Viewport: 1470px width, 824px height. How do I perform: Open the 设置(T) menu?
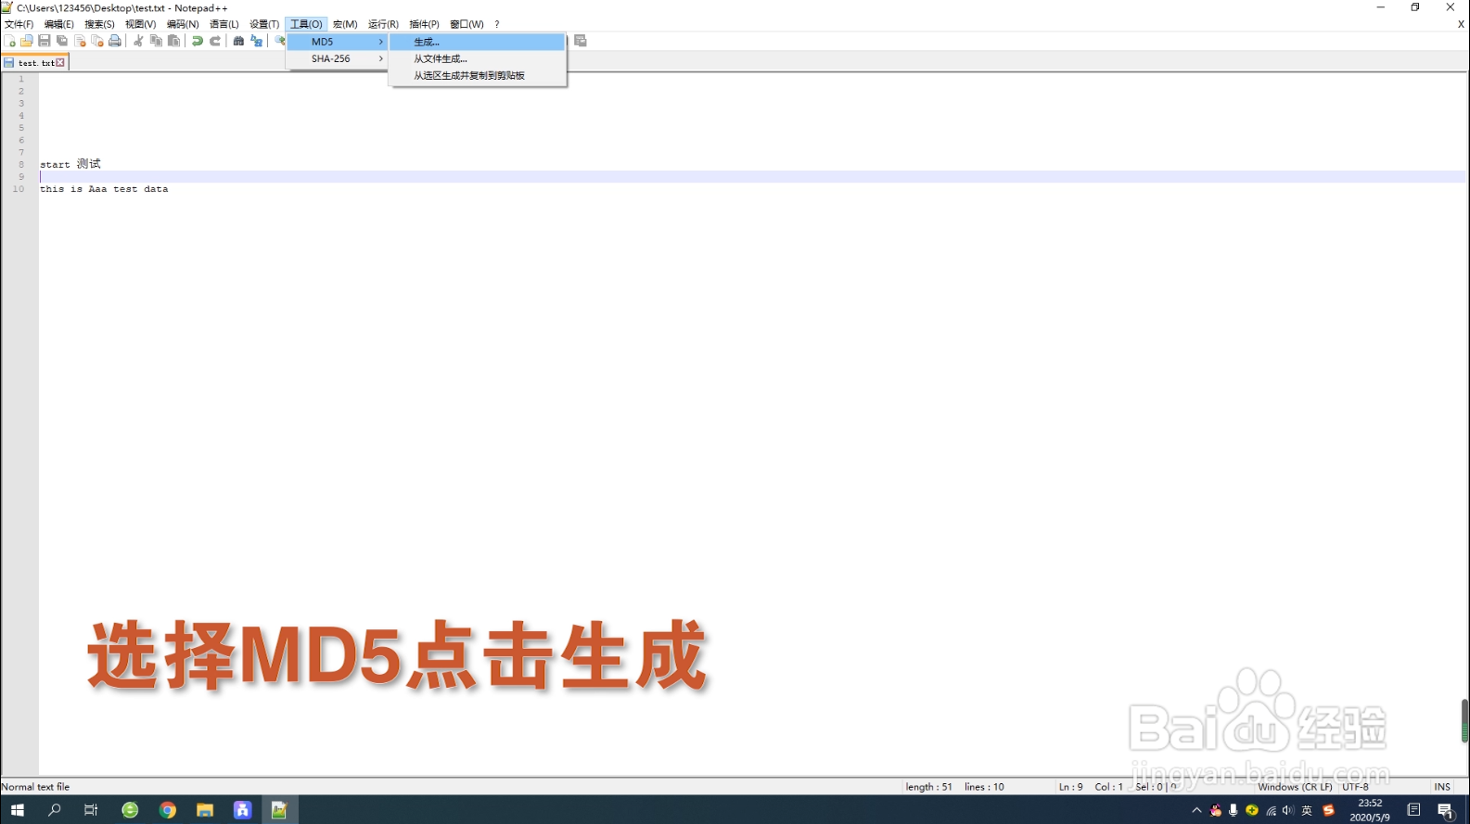[x=264, y=24]
